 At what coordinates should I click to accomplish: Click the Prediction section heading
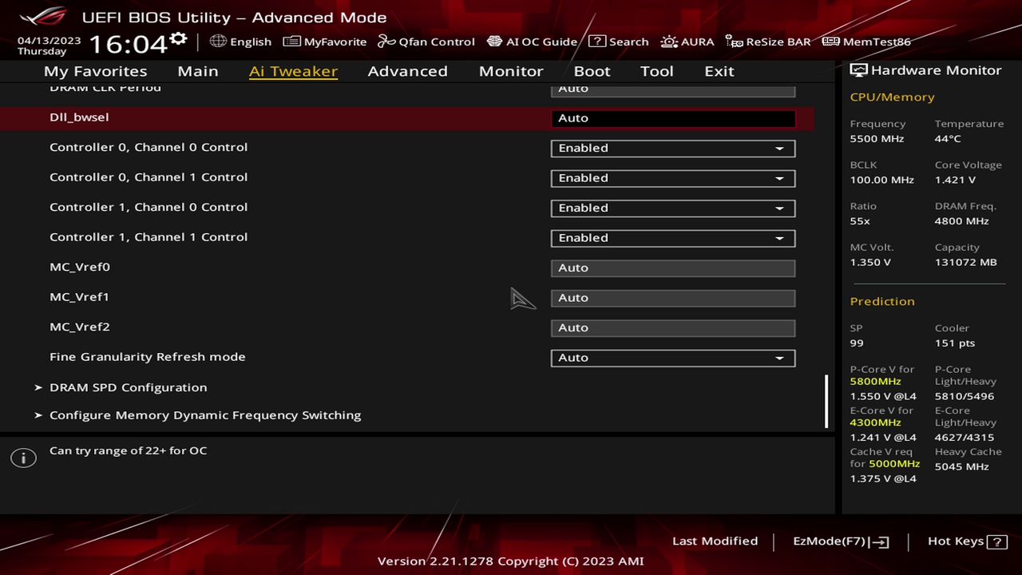coord(882,302)
